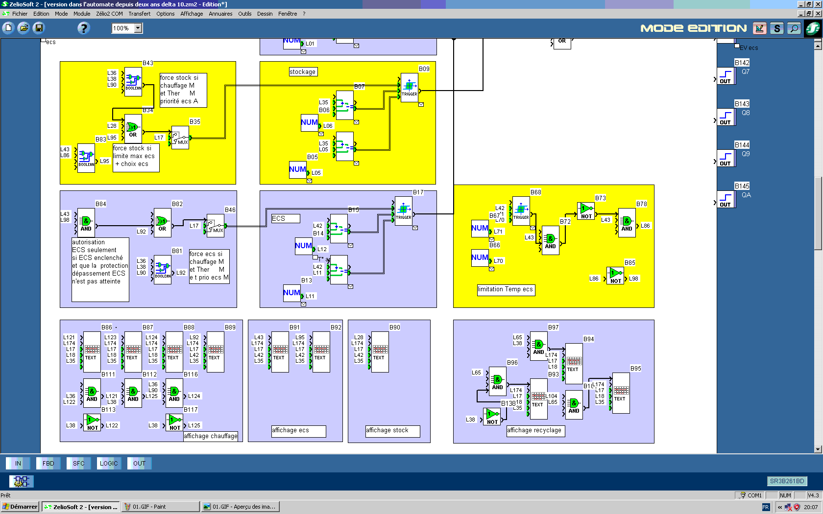Viewport: 823px width, 514px height.
Task: Select the TEXT block B86
Action: tap(92, 352)
